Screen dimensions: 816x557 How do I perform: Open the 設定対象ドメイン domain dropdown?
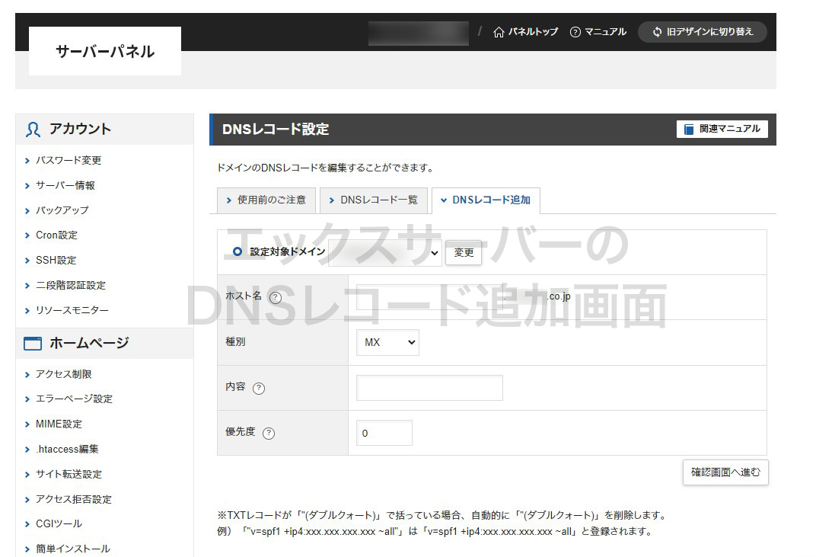pos(385,253)
